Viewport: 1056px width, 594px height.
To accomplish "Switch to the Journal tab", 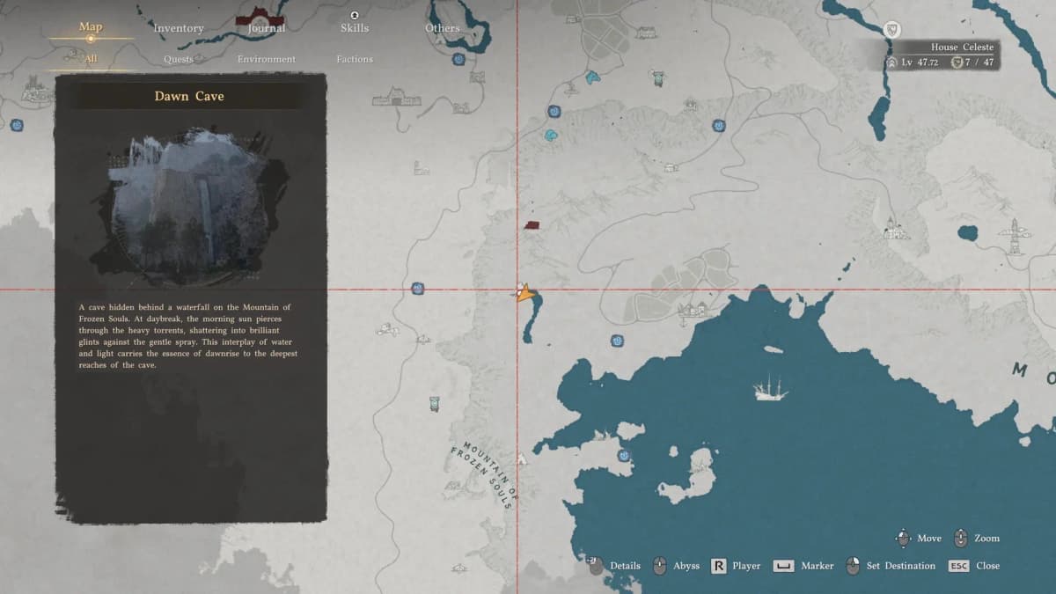I will click(266, 28).
